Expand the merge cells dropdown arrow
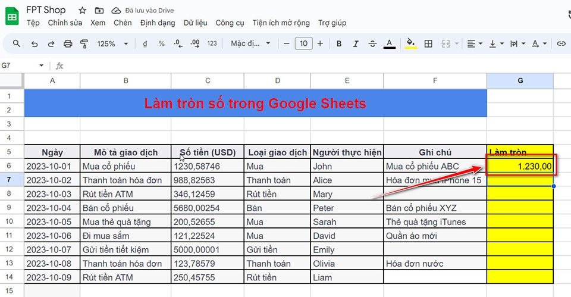Image resolution: width=571 pixels, height=297 pixels. [456, 43]
